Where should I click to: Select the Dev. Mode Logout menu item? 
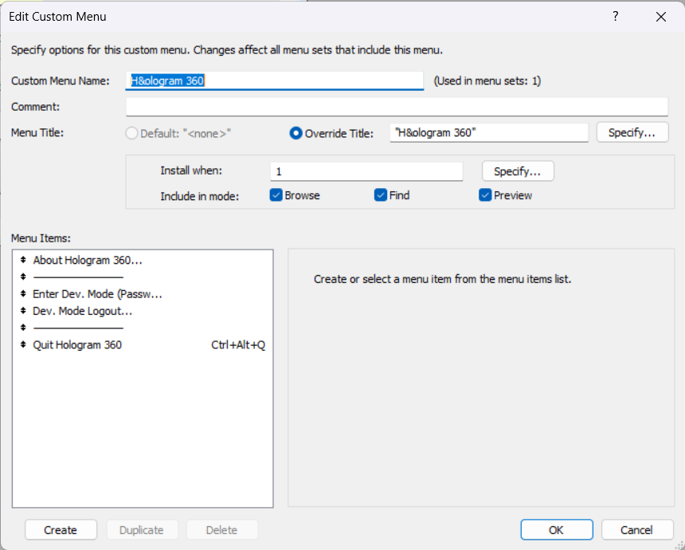(x=81, y=311)
